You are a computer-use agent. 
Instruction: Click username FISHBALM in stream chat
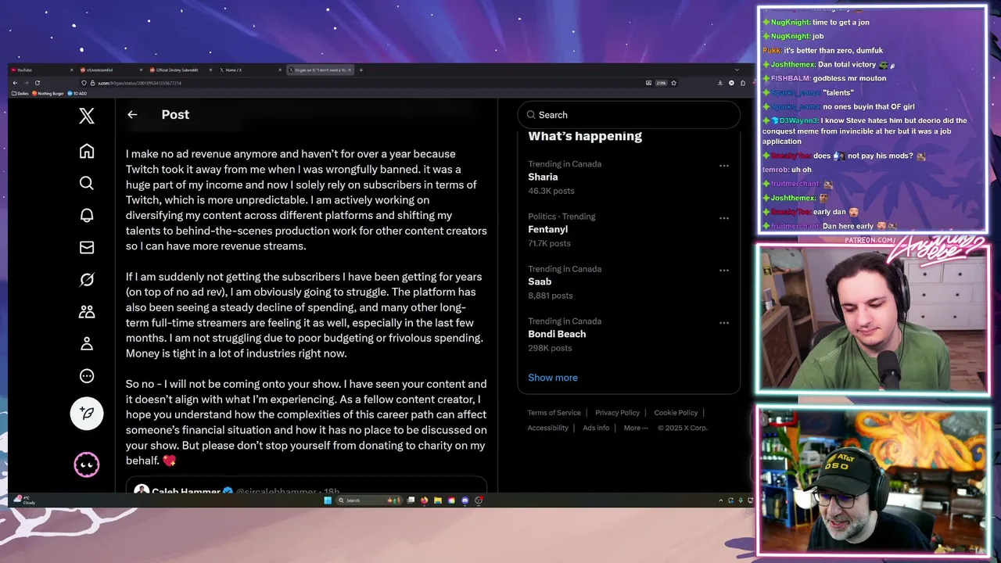[x=791, y=78]
